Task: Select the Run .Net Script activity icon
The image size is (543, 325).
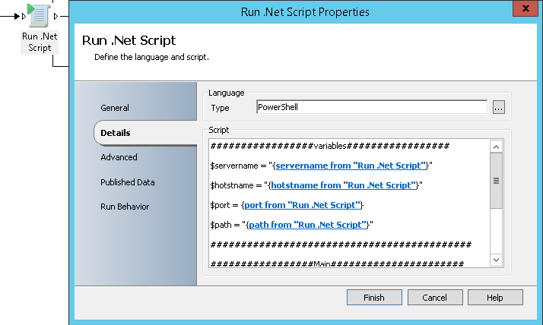Action: coord(39,16)
